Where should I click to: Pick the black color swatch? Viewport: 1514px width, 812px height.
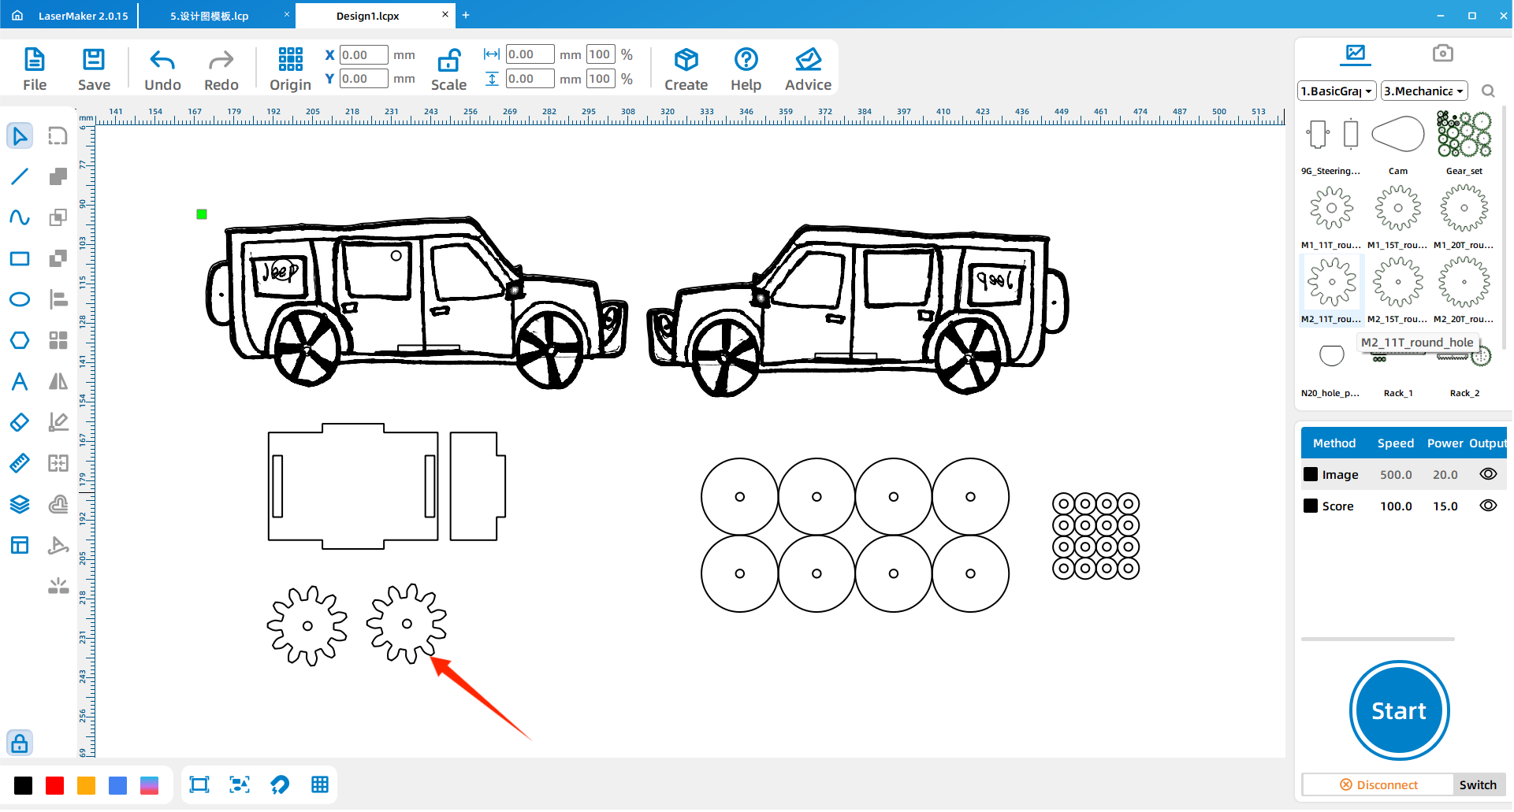(24, 785)
